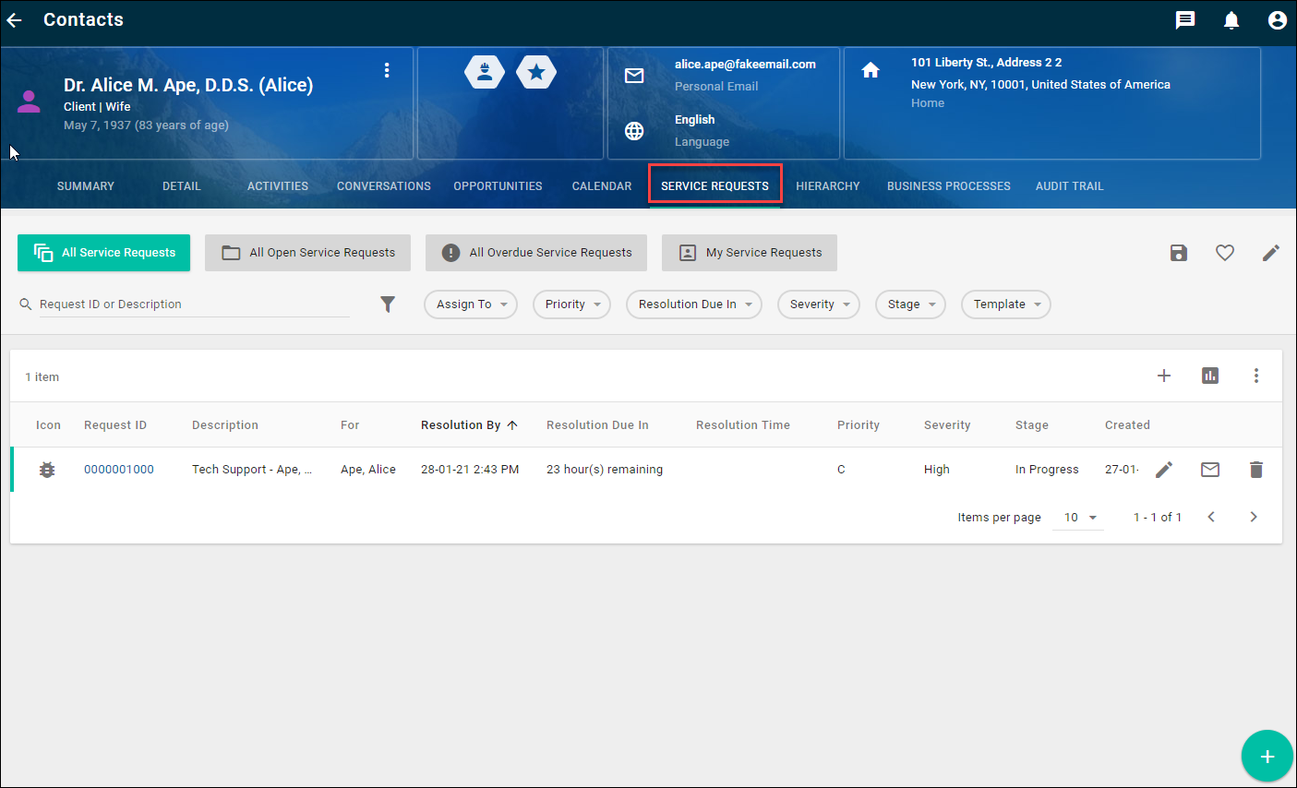Save the current filter view
1297x788 pixels.
point(1179,253)
